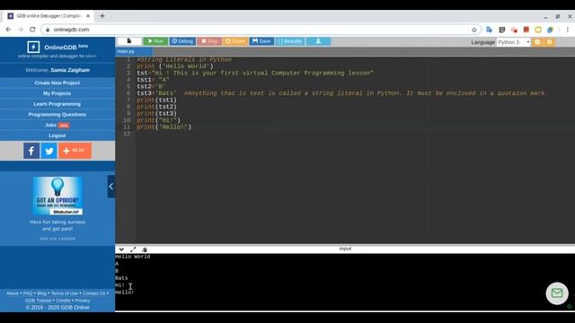Image resolution: width=575 pixels, height=323 pixels.
Task: Collapse the left sidebar with the chevron
Action: tap(111, 187)
